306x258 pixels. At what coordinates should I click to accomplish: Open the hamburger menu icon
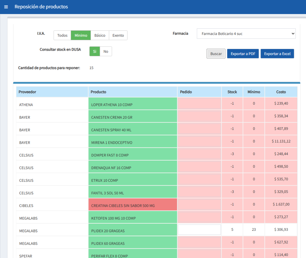click(6, 7)
